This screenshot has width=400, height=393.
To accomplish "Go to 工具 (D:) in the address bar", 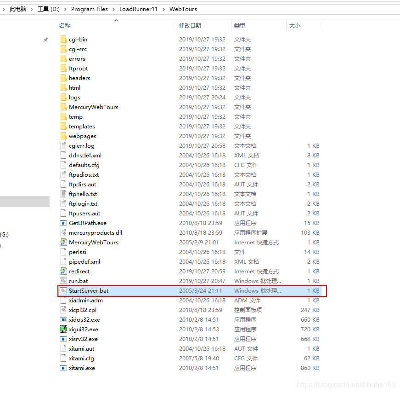I will point(49,9).
